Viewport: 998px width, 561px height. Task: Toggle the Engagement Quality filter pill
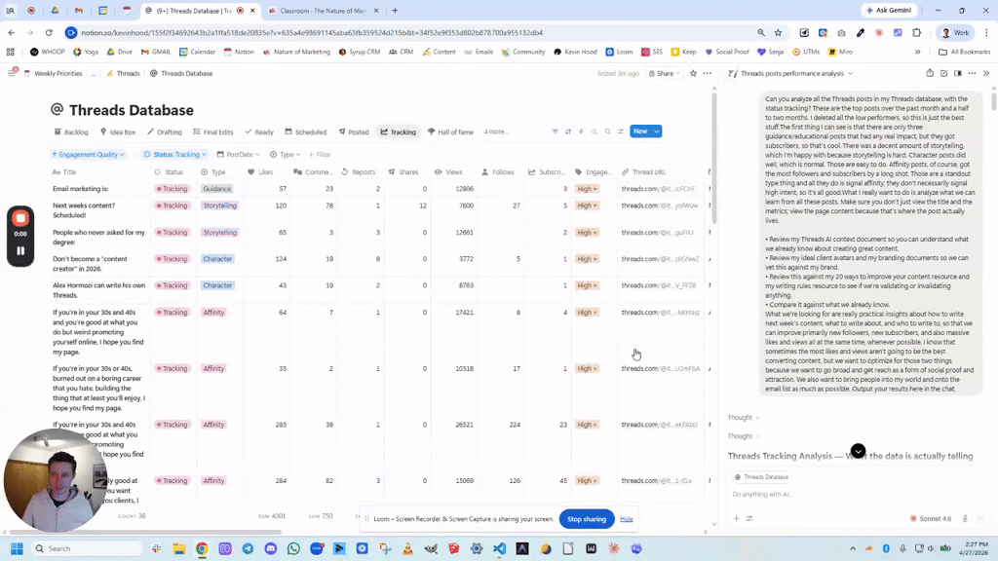(86, 154)
